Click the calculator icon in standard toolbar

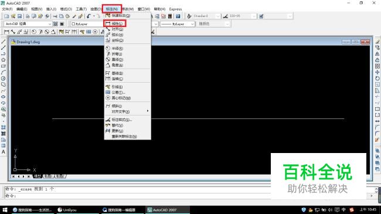tap(170, 16)
